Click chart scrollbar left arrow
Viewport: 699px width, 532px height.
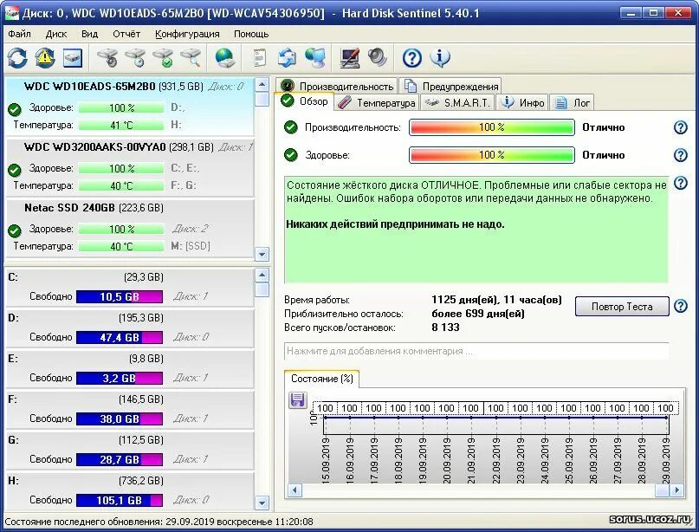point(294,490)
